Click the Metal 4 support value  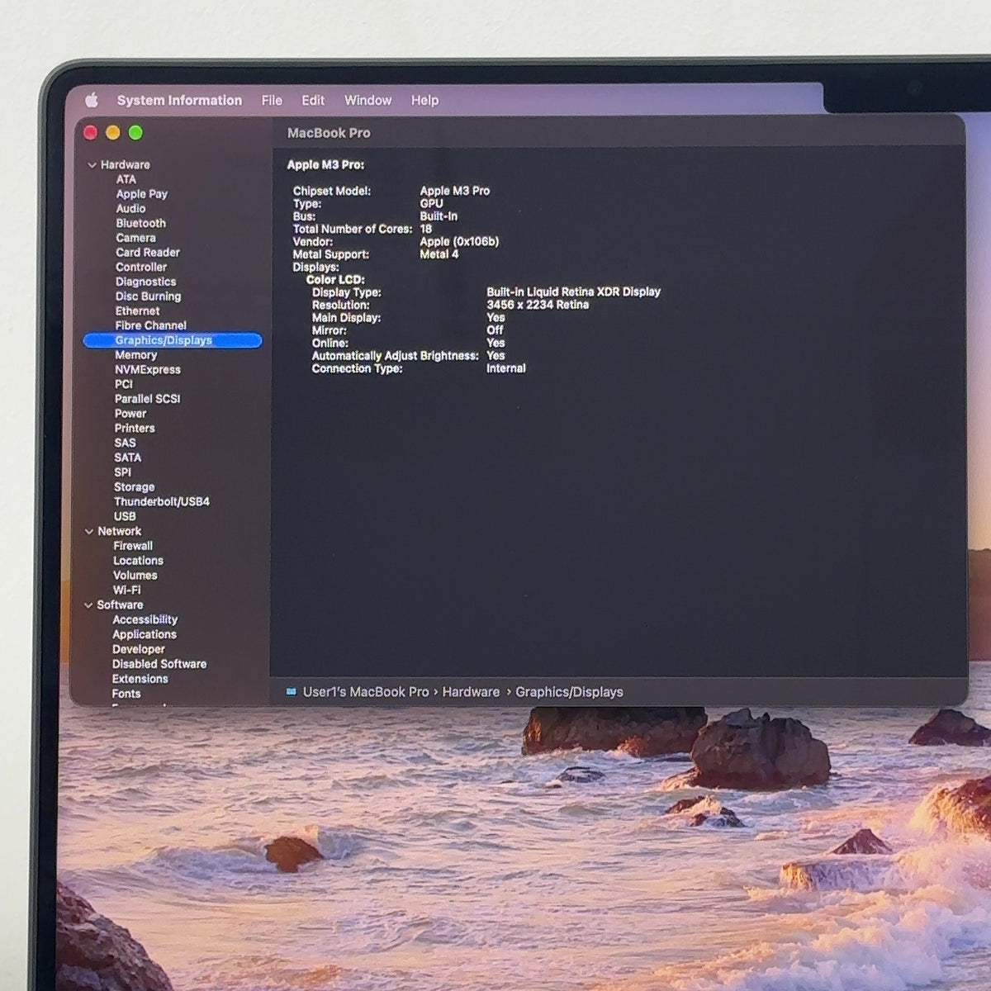[439, 254]
